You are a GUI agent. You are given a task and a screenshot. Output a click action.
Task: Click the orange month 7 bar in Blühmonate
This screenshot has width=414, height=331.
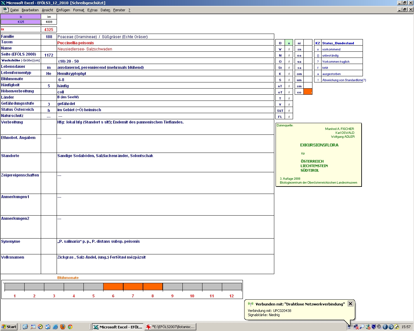point(133,287)
